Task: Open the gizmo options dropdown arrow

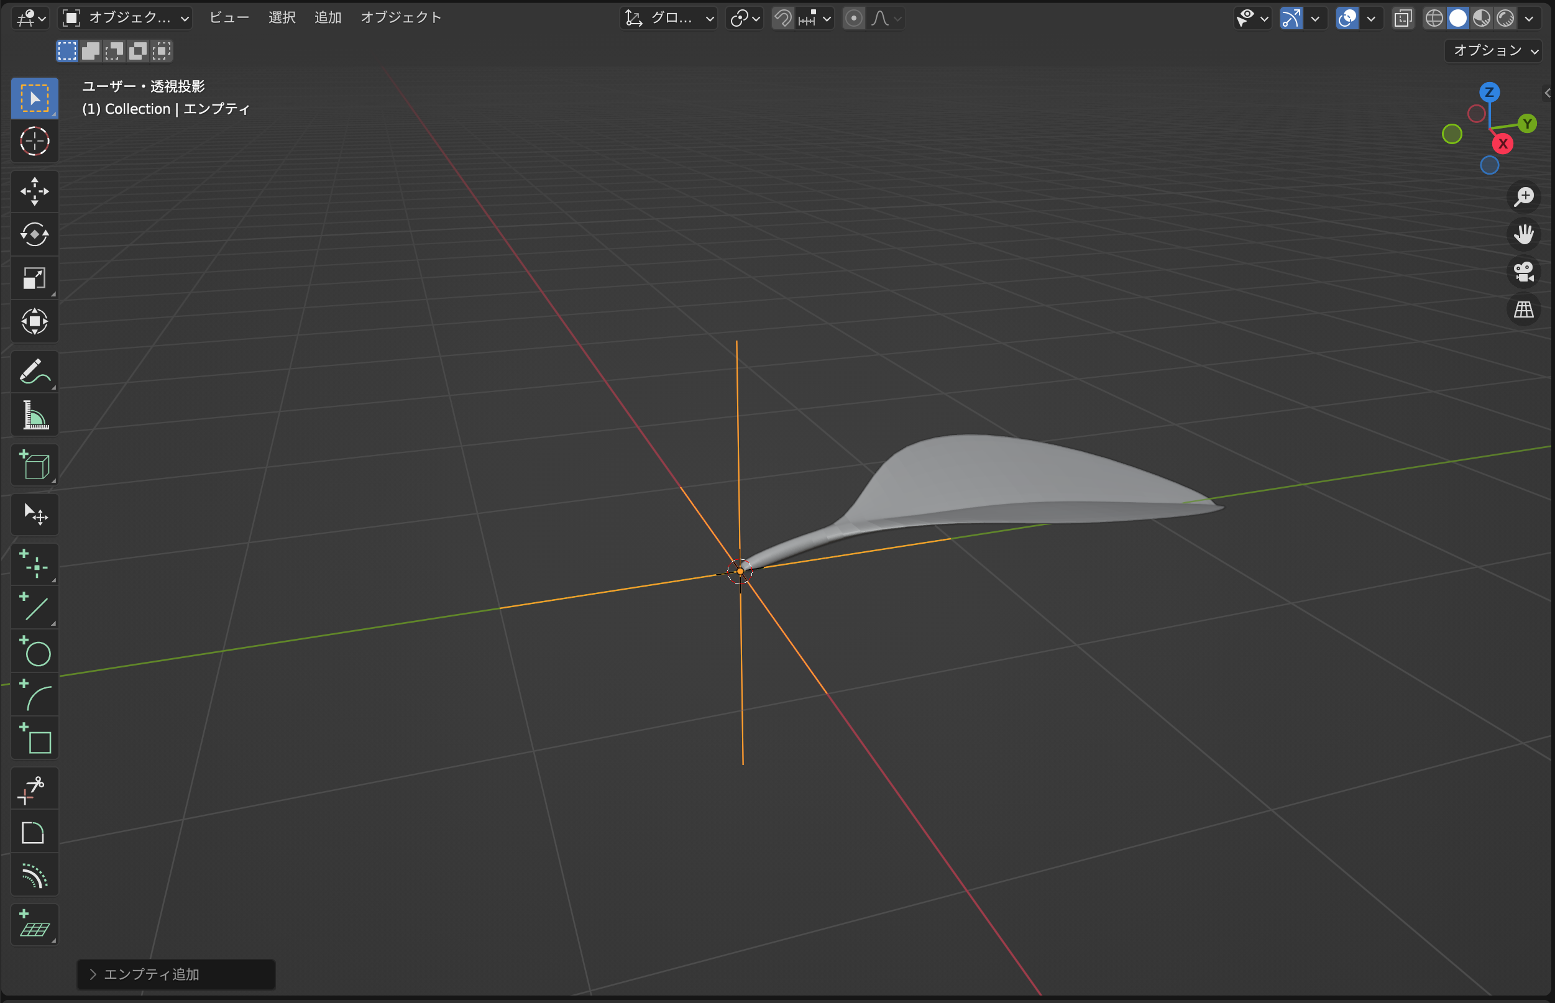Action: [1315, 18]
